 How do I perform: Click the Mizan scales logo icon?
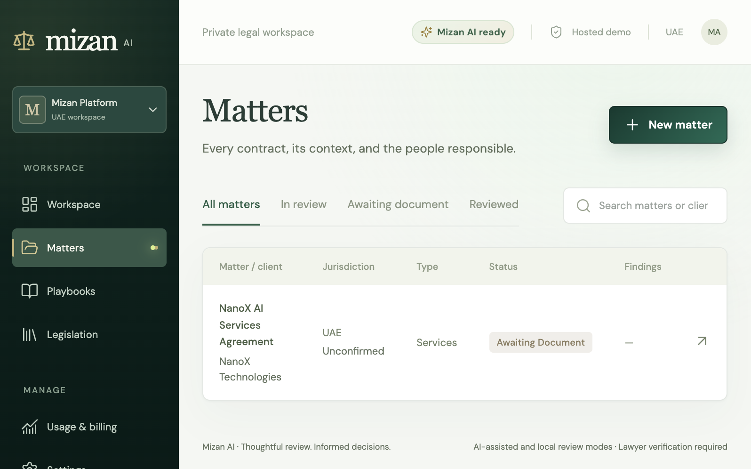[x=24, y=41]
